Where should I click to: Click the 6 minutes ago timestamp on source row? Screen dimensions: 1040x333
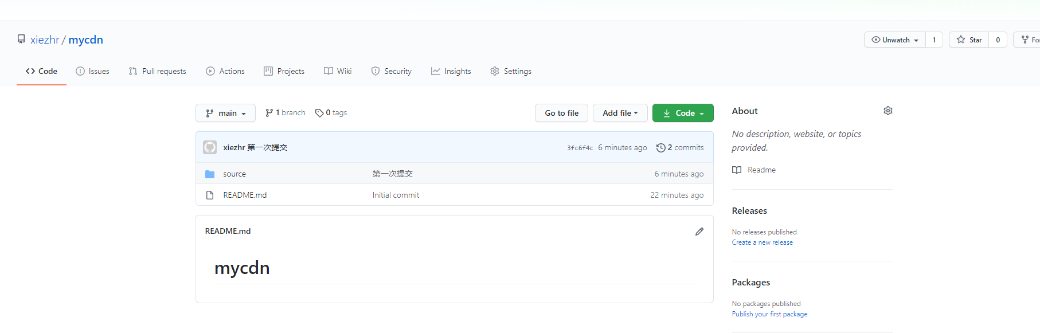pyautogui.click(x=679, y=174)
